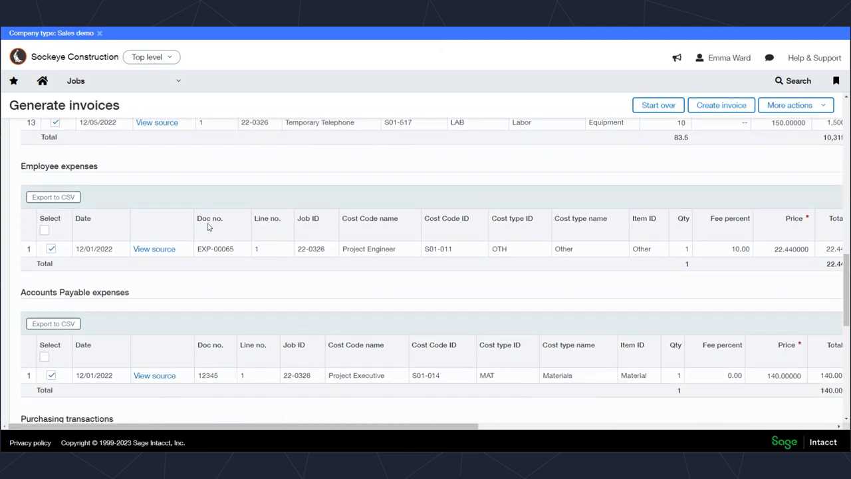Click the Start over button
This screenshot has width=851, height=479.
[658, 105]
